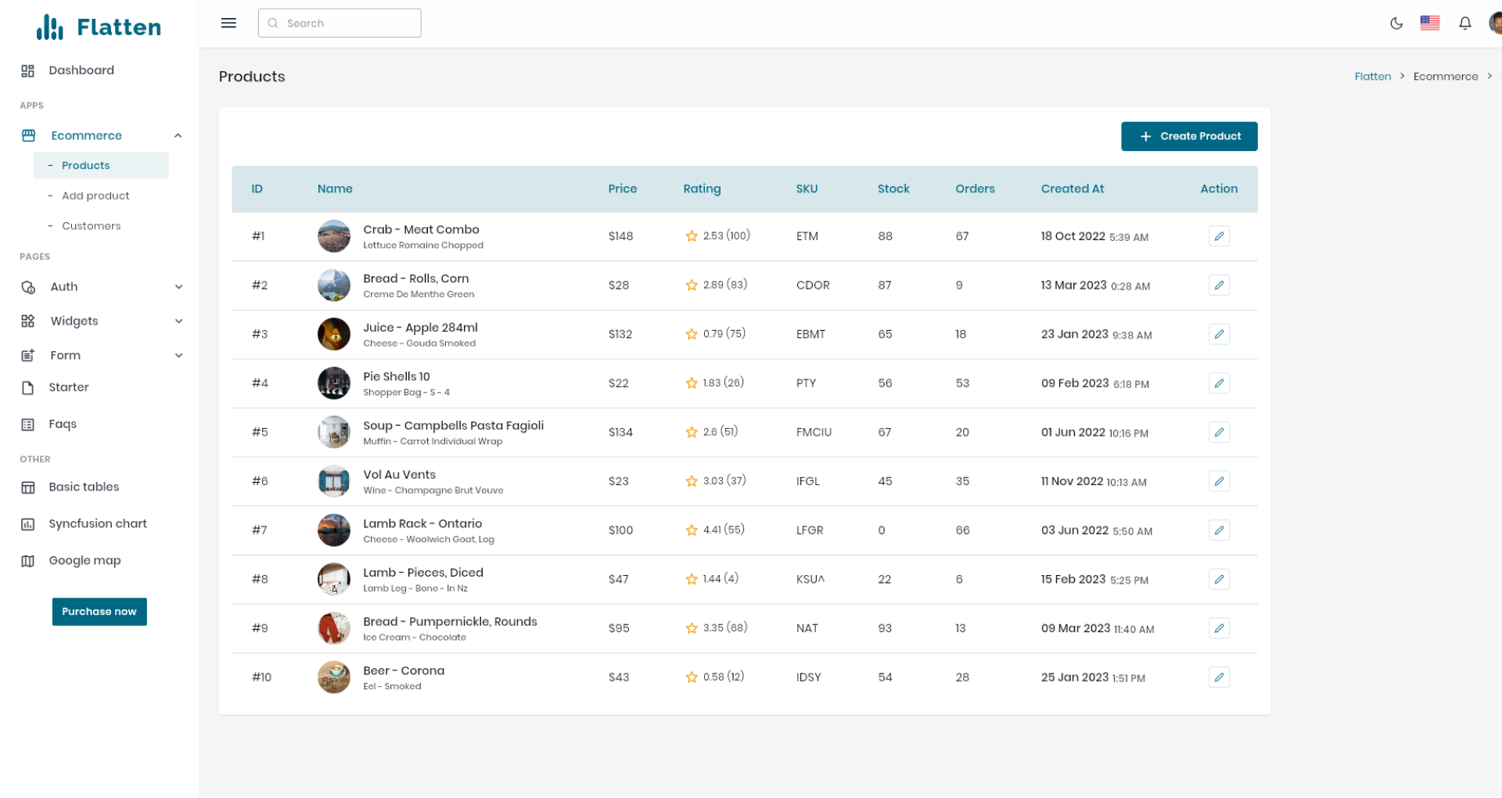Screen dimensions: 1502x798
Task: Open the Customers page
Action: (91, 225)
